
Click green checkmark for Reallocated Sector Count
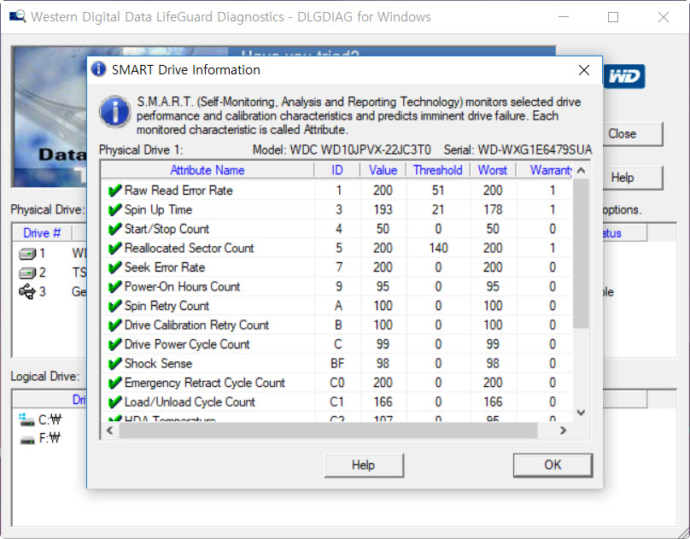click(x=114, y=248)
